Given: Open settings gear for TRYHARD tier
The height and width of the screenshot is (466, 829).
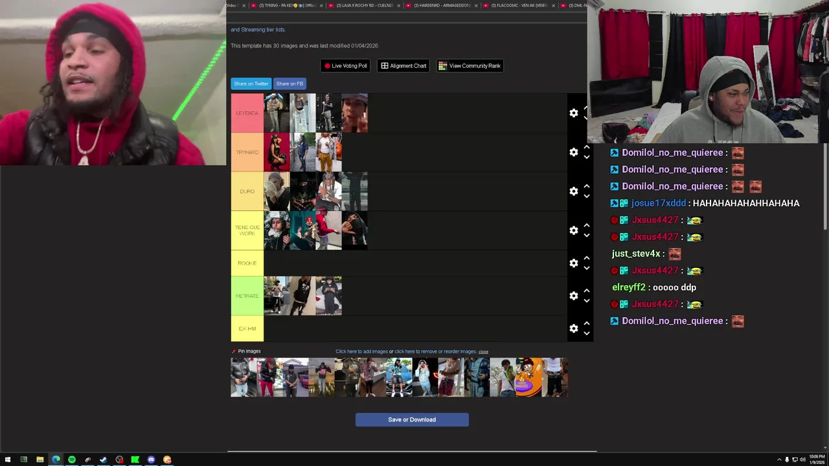Looking at the screenshot, I should click(574, 152).
